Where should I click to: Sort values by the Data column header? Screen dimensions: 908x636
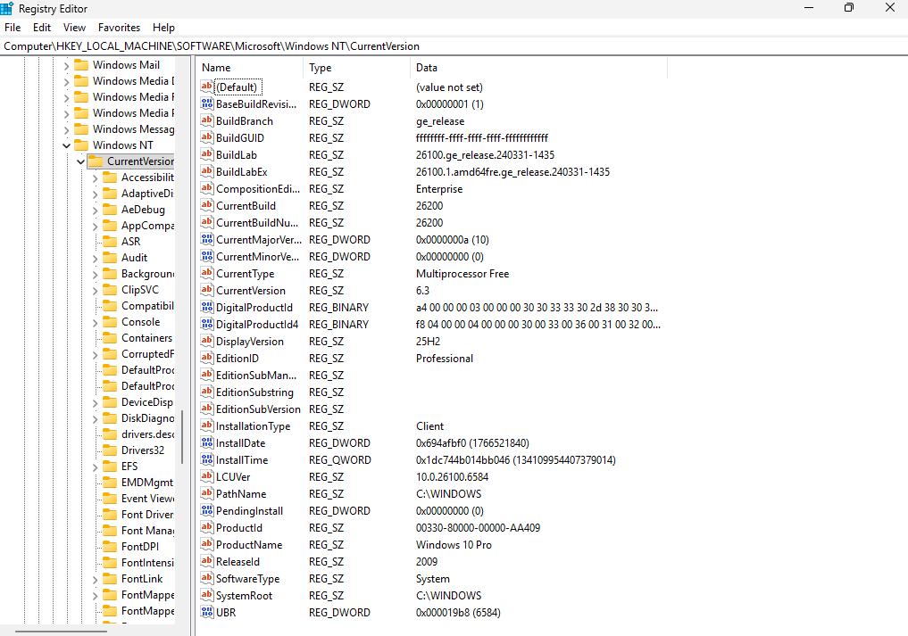coord(539,68)
